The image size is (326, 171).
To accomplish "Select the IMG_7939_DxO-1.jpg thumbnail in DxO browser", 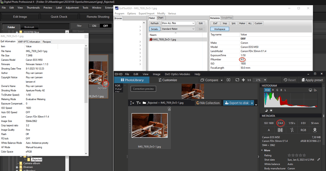I will (x=150, y=126).
